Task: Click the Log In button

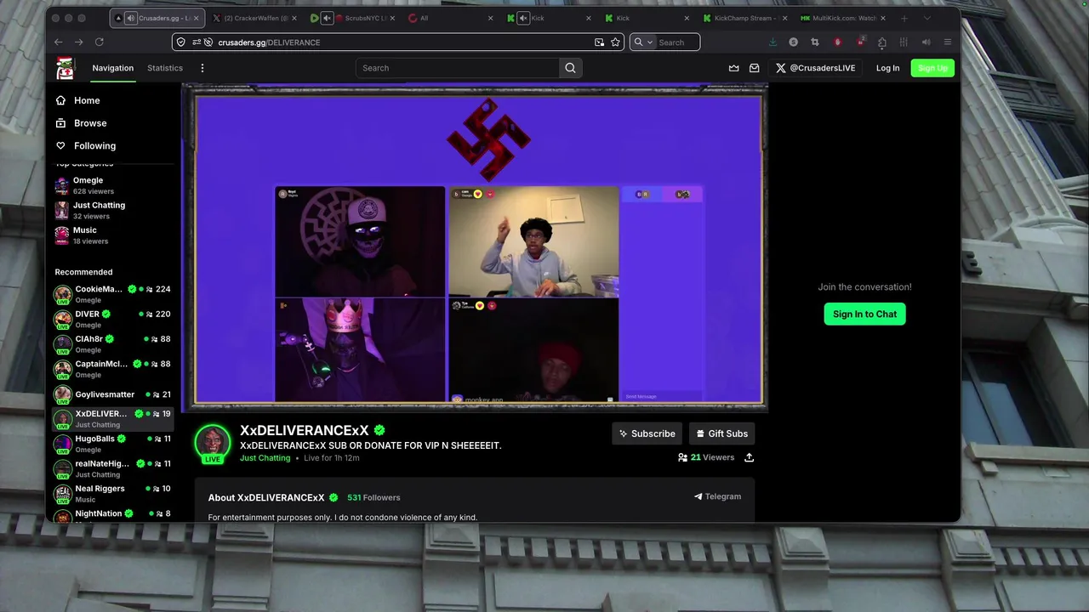Action: tap(887, 68)
